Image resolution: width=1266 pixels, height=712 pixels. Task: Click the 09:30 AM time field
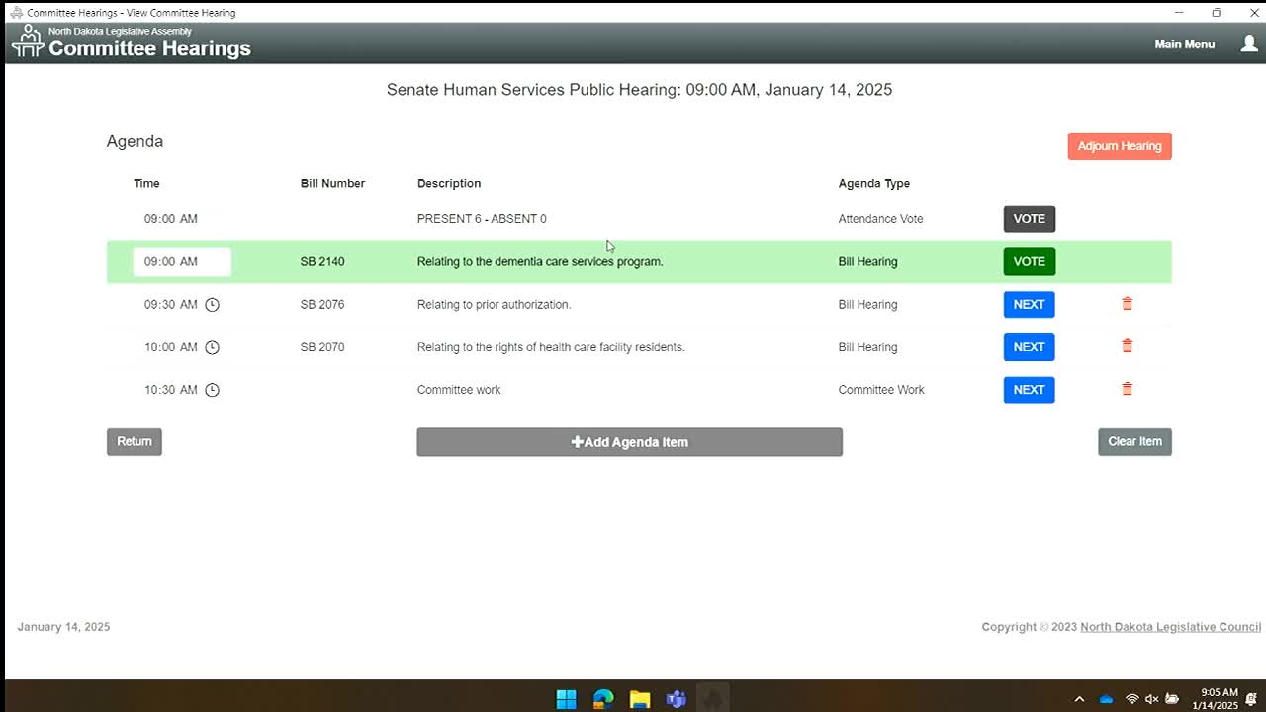pyautogui.click(x=171, y=305)
